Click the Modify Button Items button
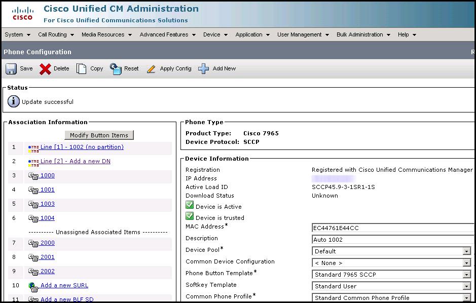This screenshot has height=303, width=476. (99, 135)
